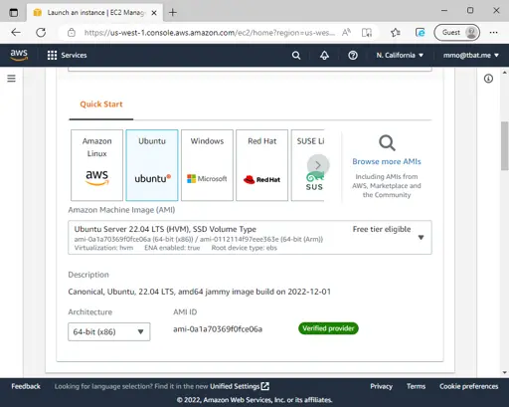509x407 pixels.
Task: Reload the page with refresh icon
Action: pyautogui.click(x=41, y=33)
